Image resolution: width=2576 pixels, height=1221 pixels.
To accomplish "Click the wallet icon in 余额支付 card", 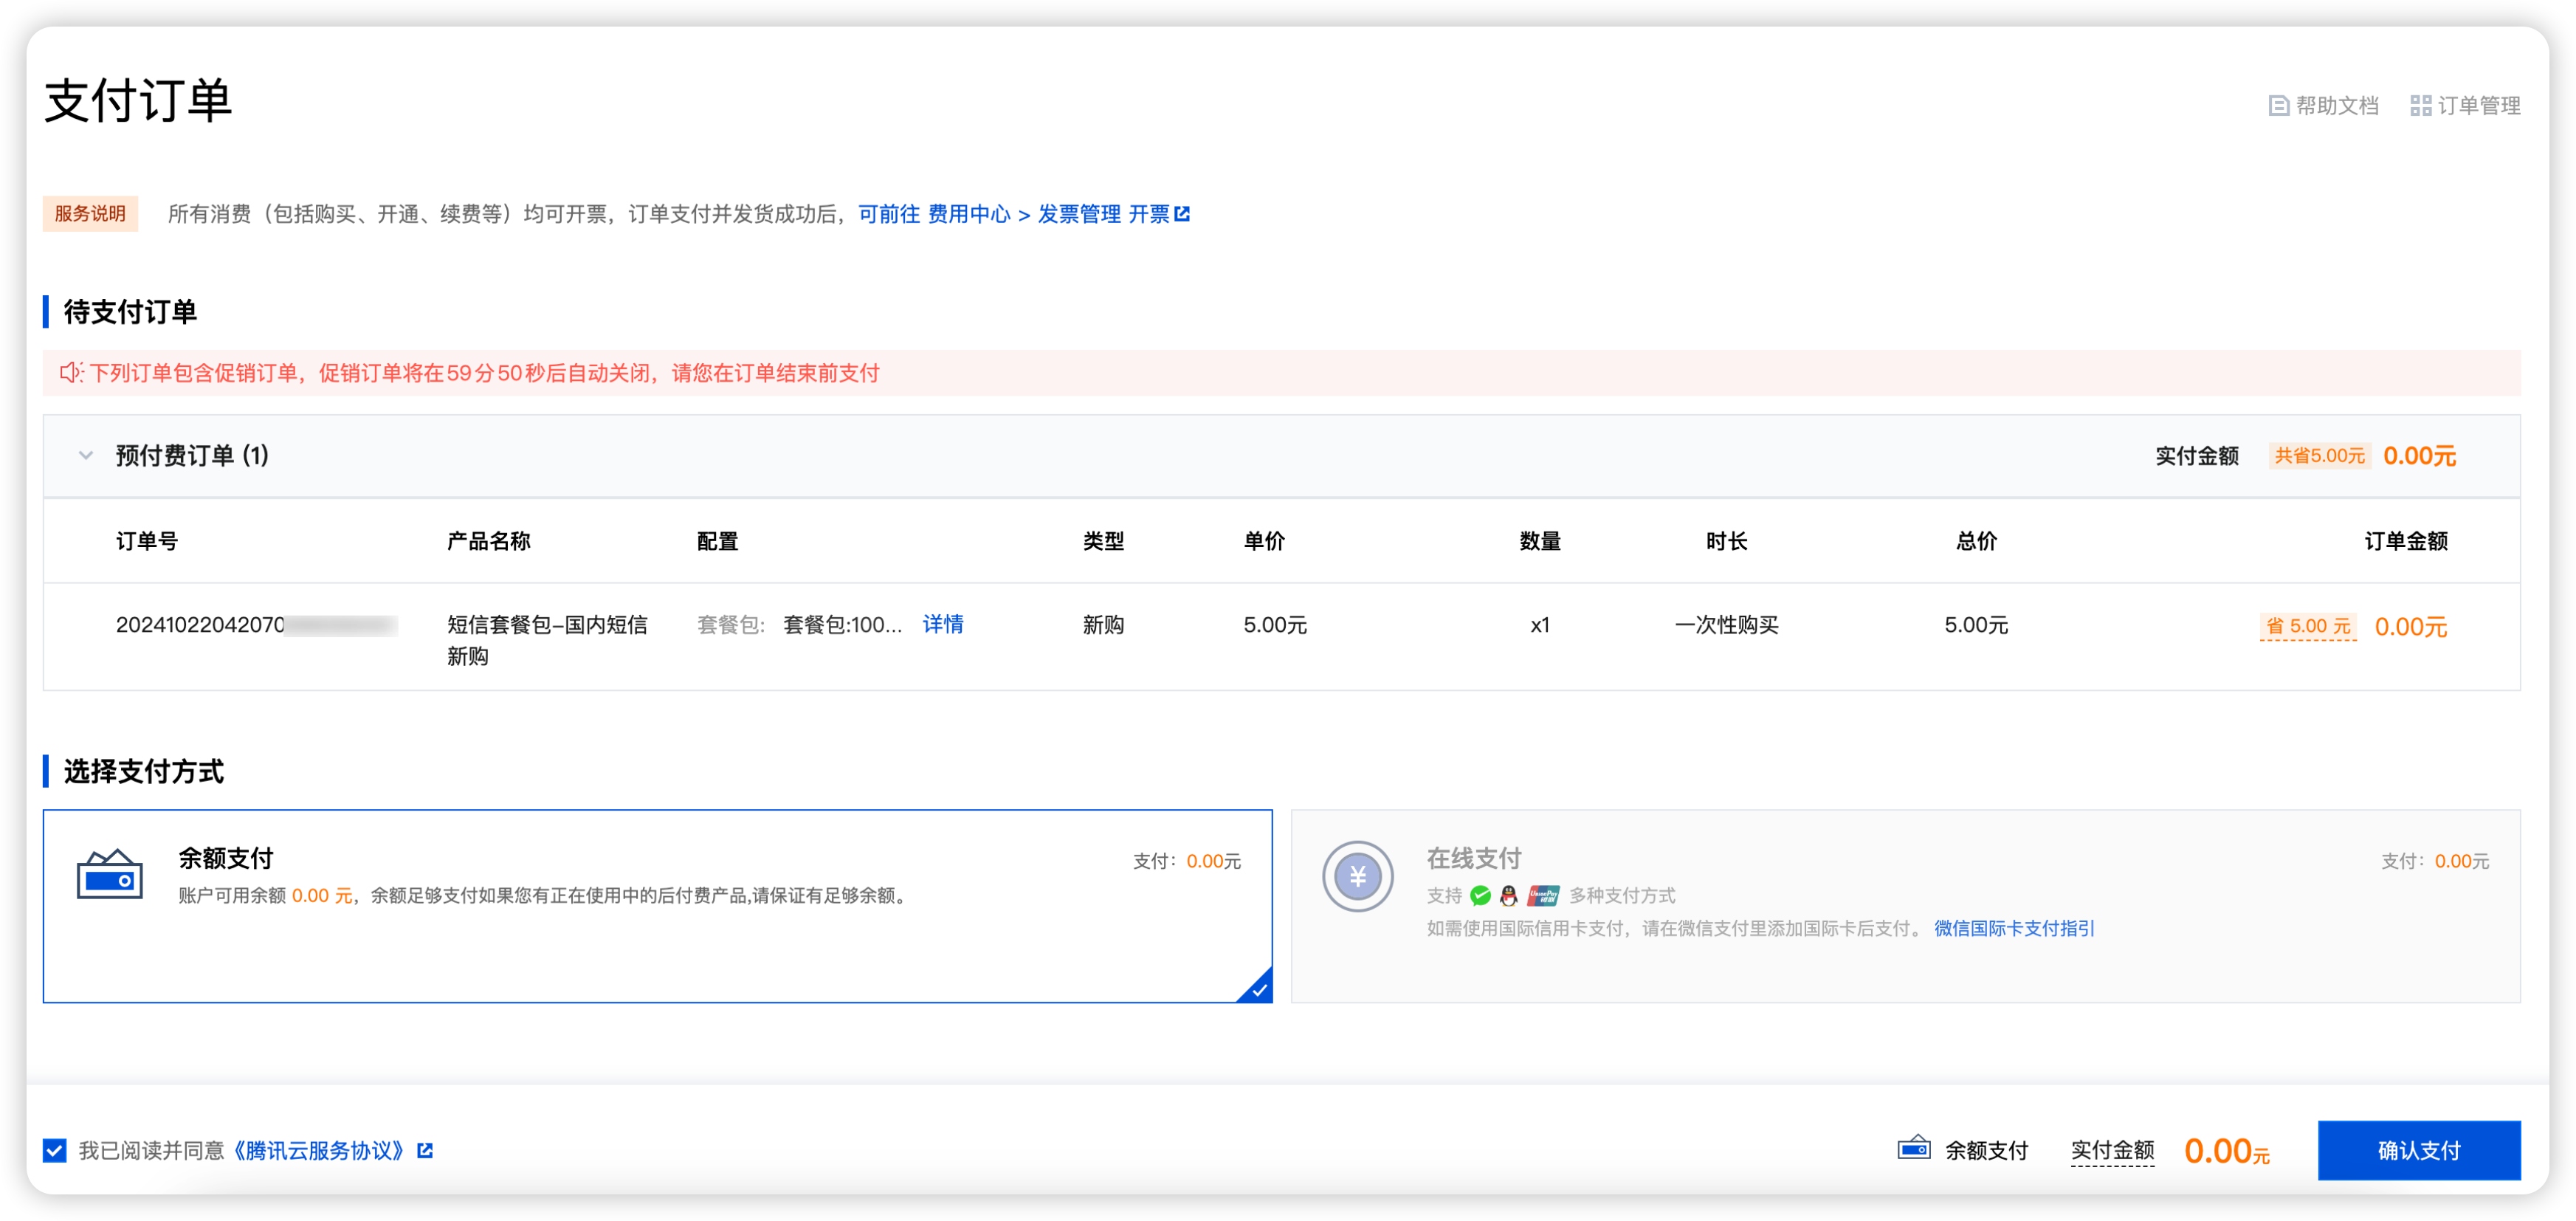I will pyautogui.click(x=110, y=875).
